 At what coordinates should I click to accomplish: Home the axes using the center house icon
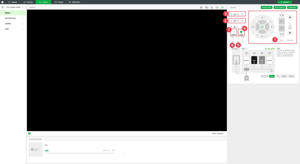[x=262, y=27]
